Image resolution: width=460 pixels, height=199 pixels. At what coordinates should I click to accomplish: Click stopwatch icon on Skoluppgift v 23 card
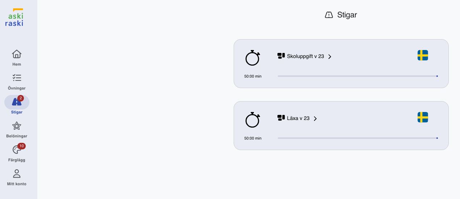pos(252,58)
